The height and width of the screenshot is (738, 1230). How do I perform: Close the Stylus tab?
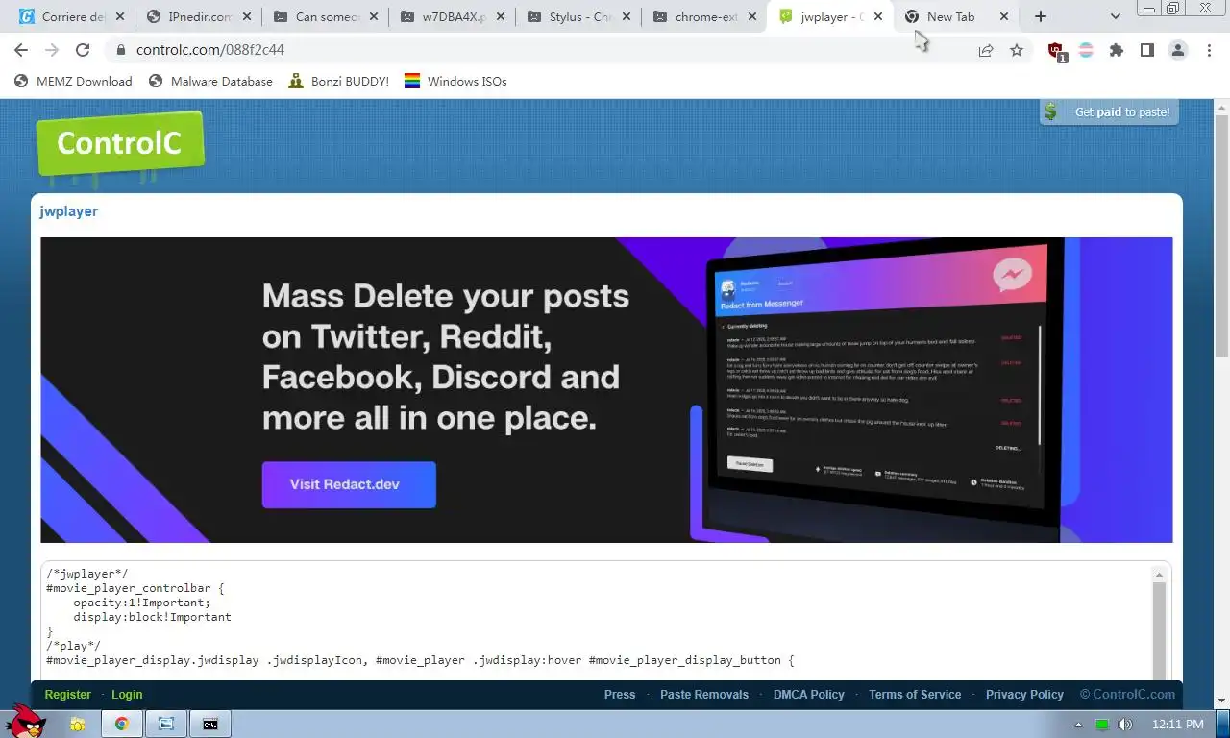click(626, 16)
